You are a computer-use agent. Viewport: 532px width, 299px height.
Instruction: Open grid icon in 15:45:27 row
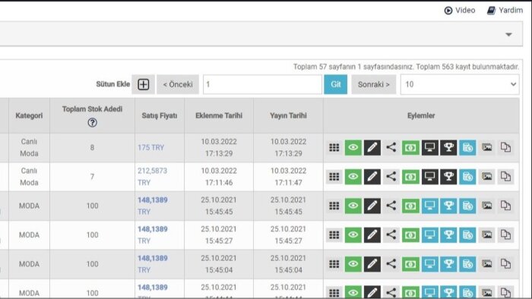click(334, 234)
